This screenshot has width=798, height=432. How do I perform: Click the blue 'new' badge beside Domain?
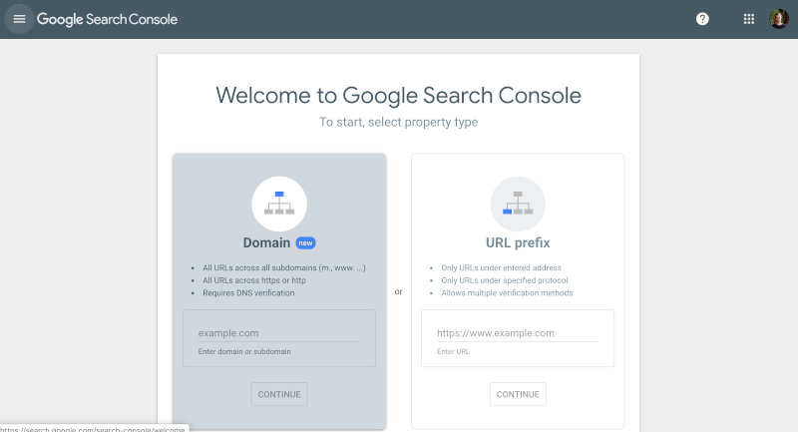click(305, 243)
